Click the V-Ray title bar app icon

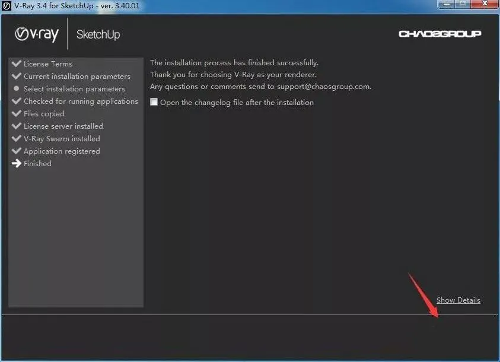click(x=7, y=6)
